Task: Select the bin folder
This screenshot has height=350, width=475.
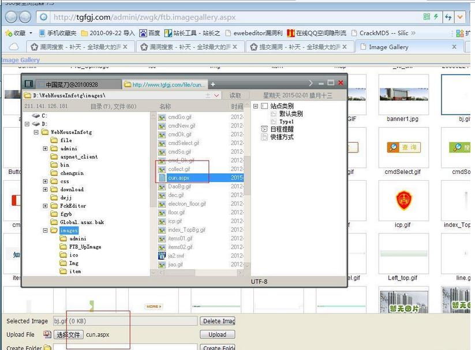Action: 60,165
